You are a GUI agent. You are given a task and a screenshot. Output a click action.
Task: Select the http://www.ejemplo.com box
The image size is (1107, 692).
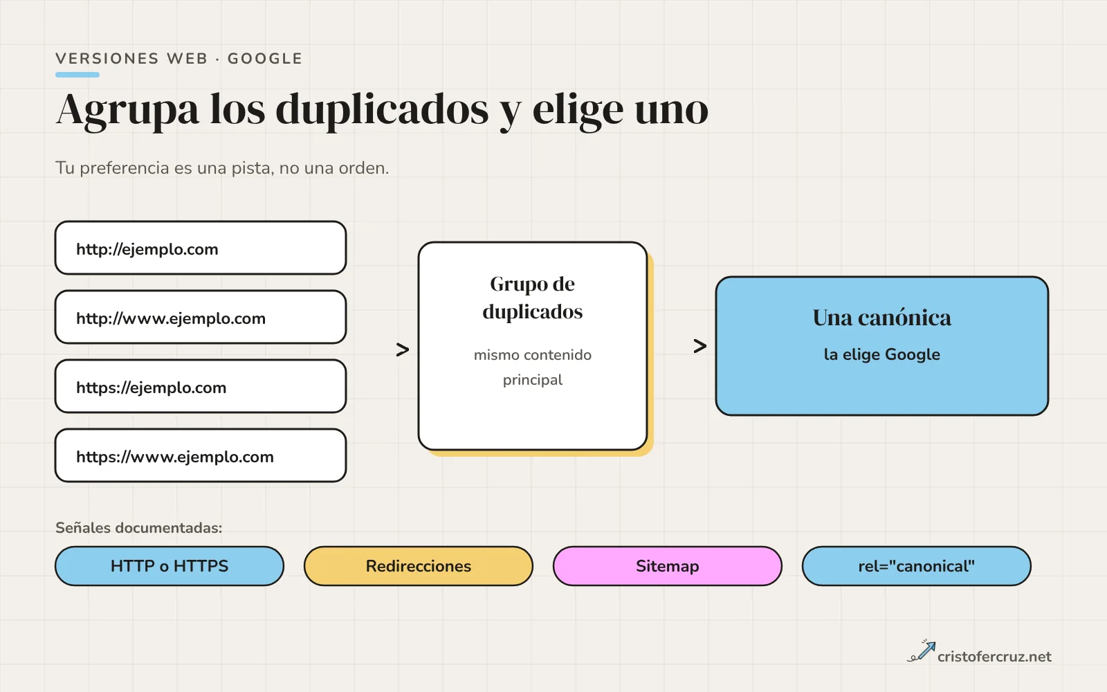click(x=201, y=317)
